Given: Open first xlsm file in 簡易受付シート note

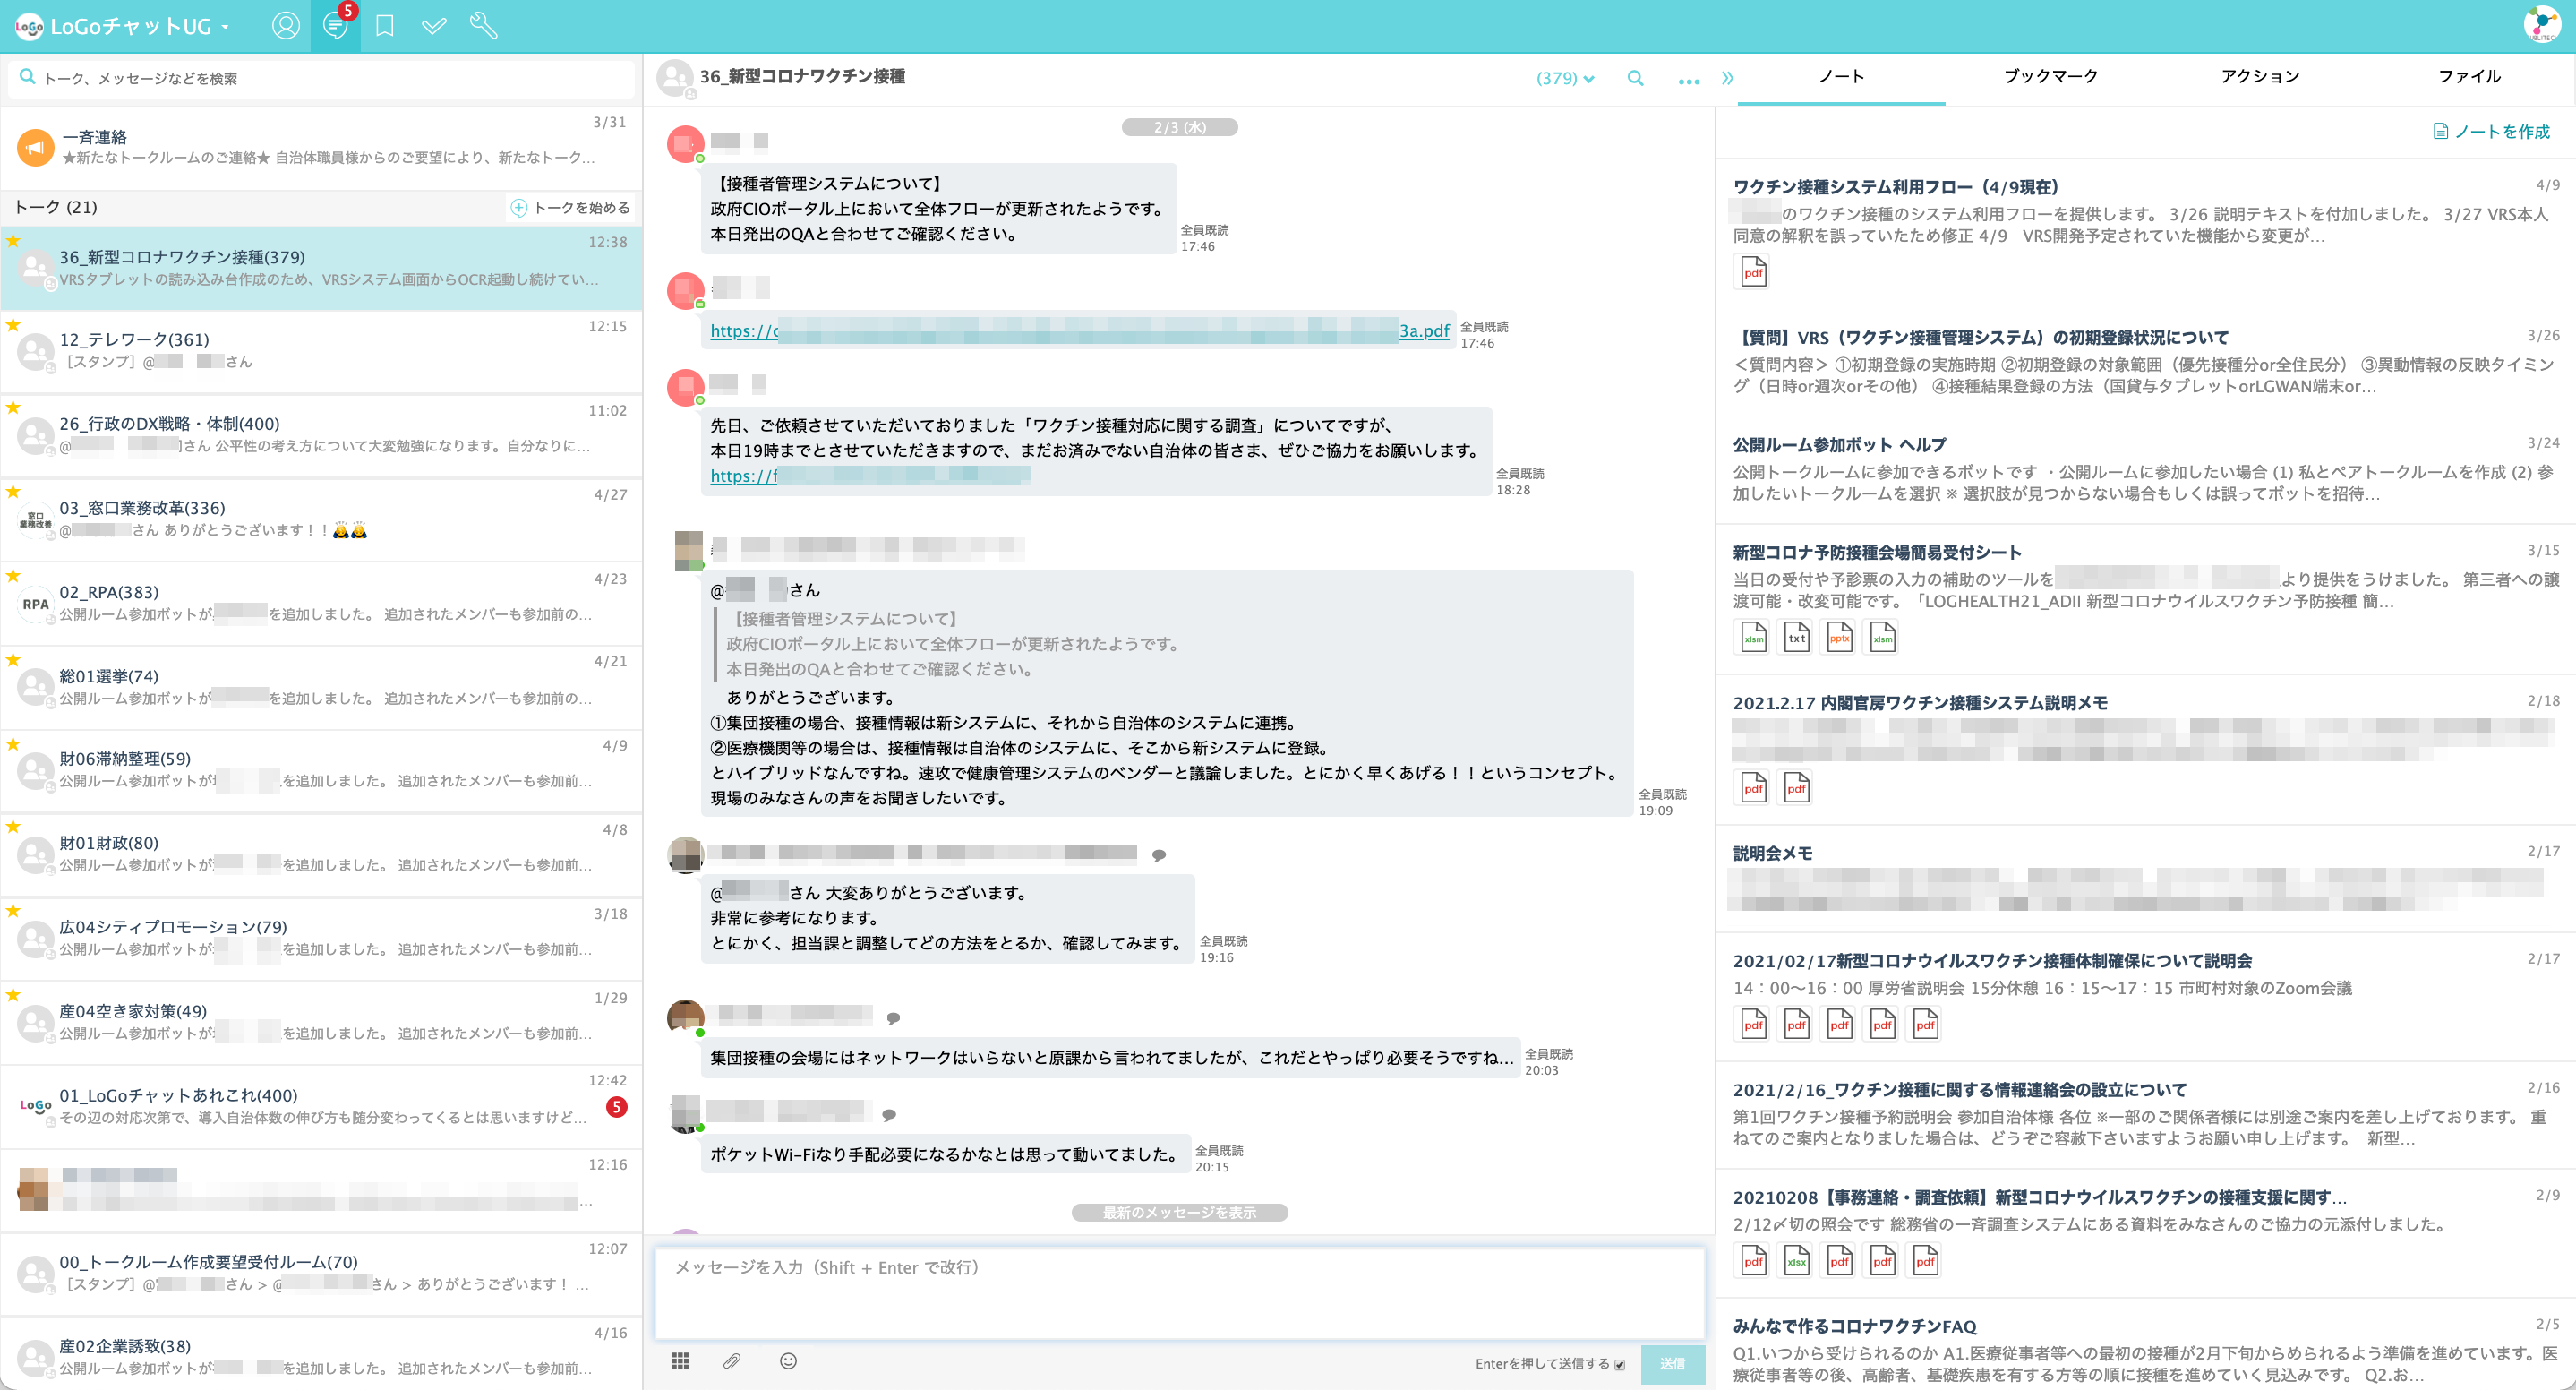Looking at the screenshot, I should pos(1753,637).
